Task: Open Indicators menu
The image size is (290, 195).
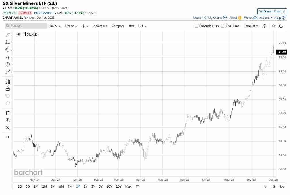Action: 100,26
